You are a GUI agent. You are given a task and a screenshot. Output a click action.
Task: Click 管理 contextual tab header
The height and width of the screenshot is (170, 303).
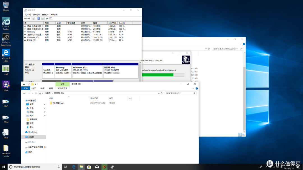(62, 84)
